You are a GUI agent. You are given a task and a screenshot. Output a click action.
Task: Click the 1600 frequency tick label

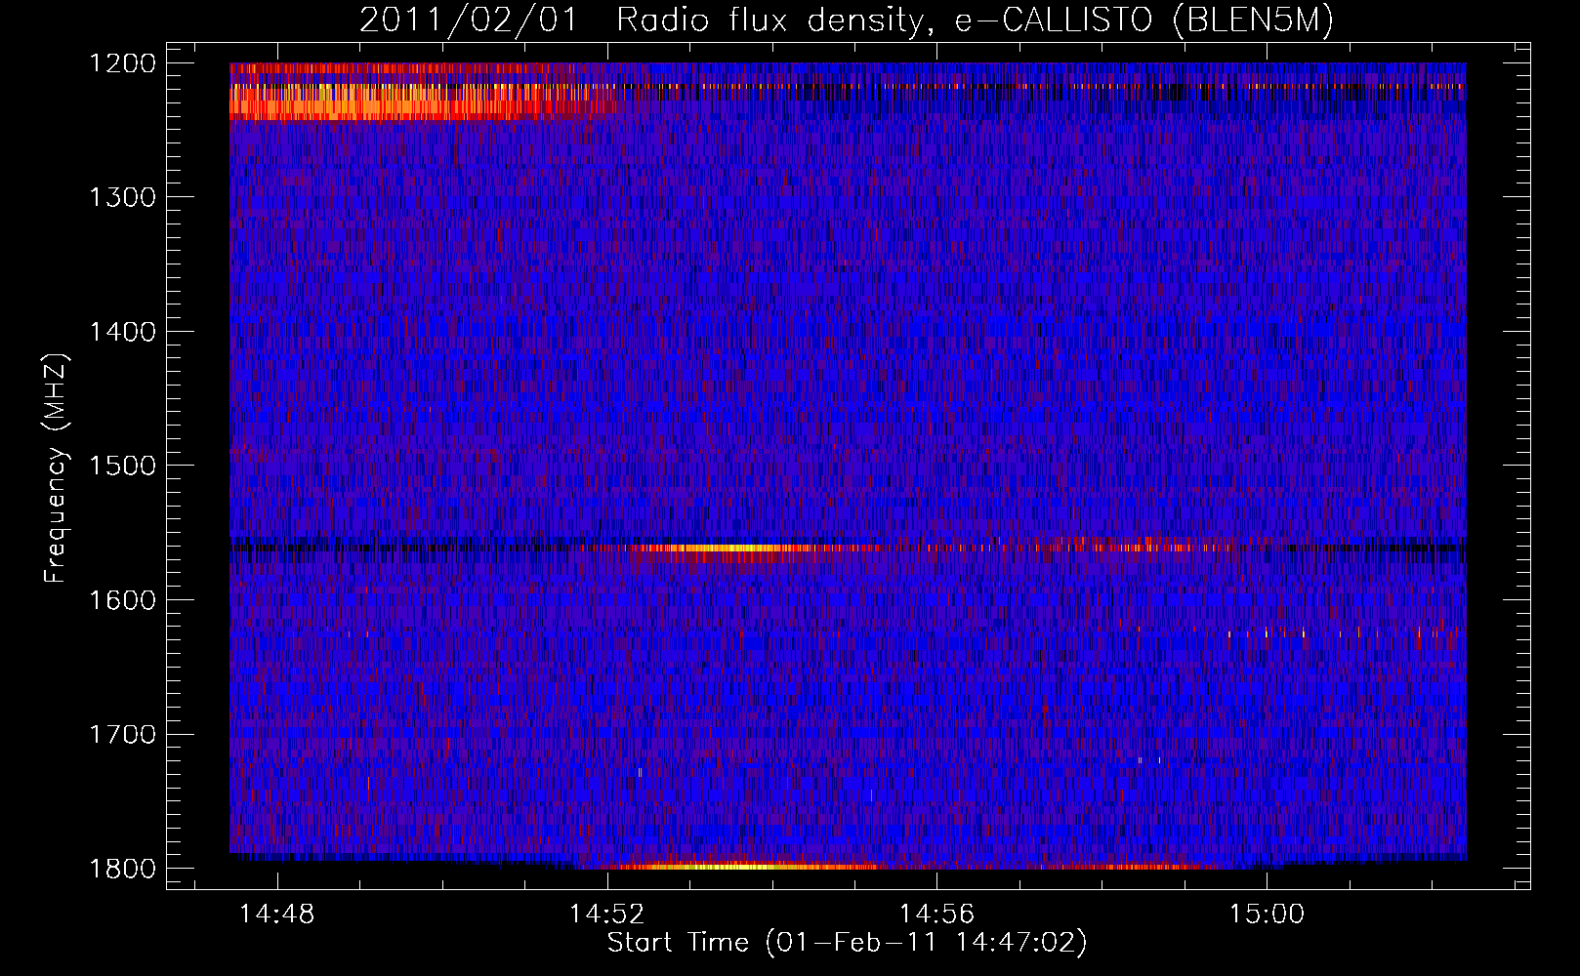(122, 600)
